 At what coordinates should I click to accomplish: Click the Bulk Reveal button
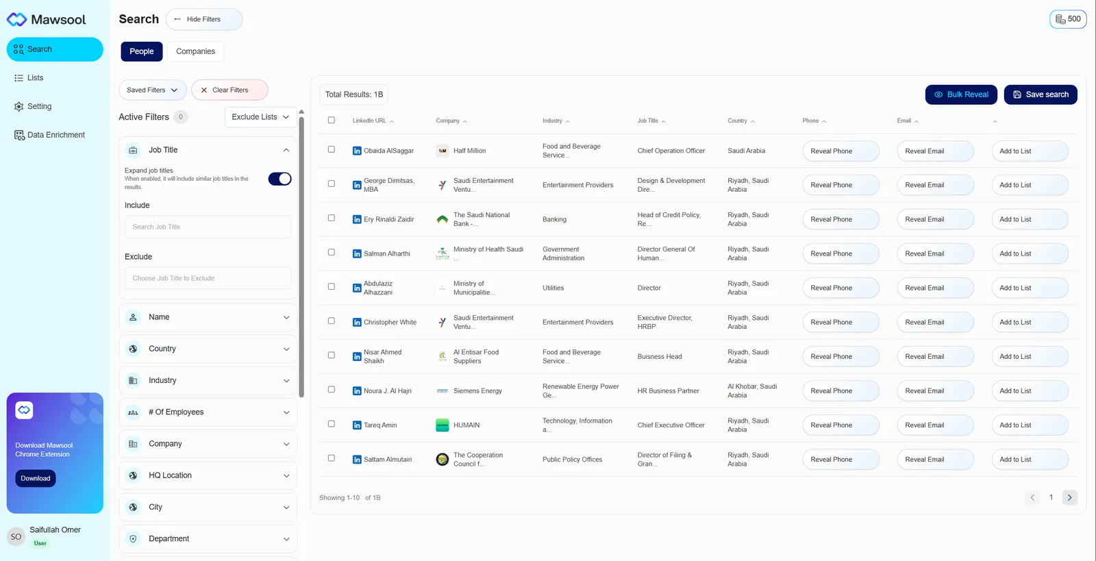coord(962,95)
